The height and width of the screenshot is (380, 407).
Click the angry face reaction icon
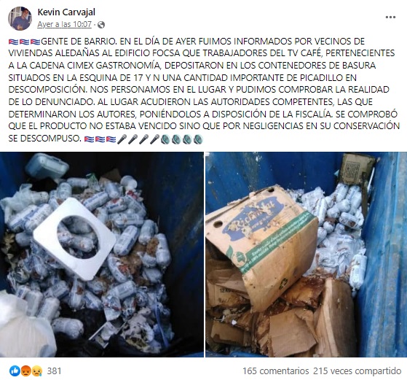[x=26, y=371]
